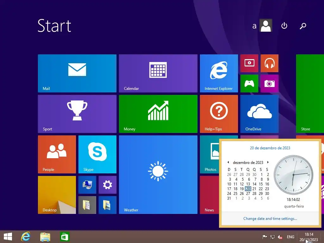The width and height of the screenshot is (324, 243).
Task: Open Store from the taskbar
Action: [x=64, y=237]
